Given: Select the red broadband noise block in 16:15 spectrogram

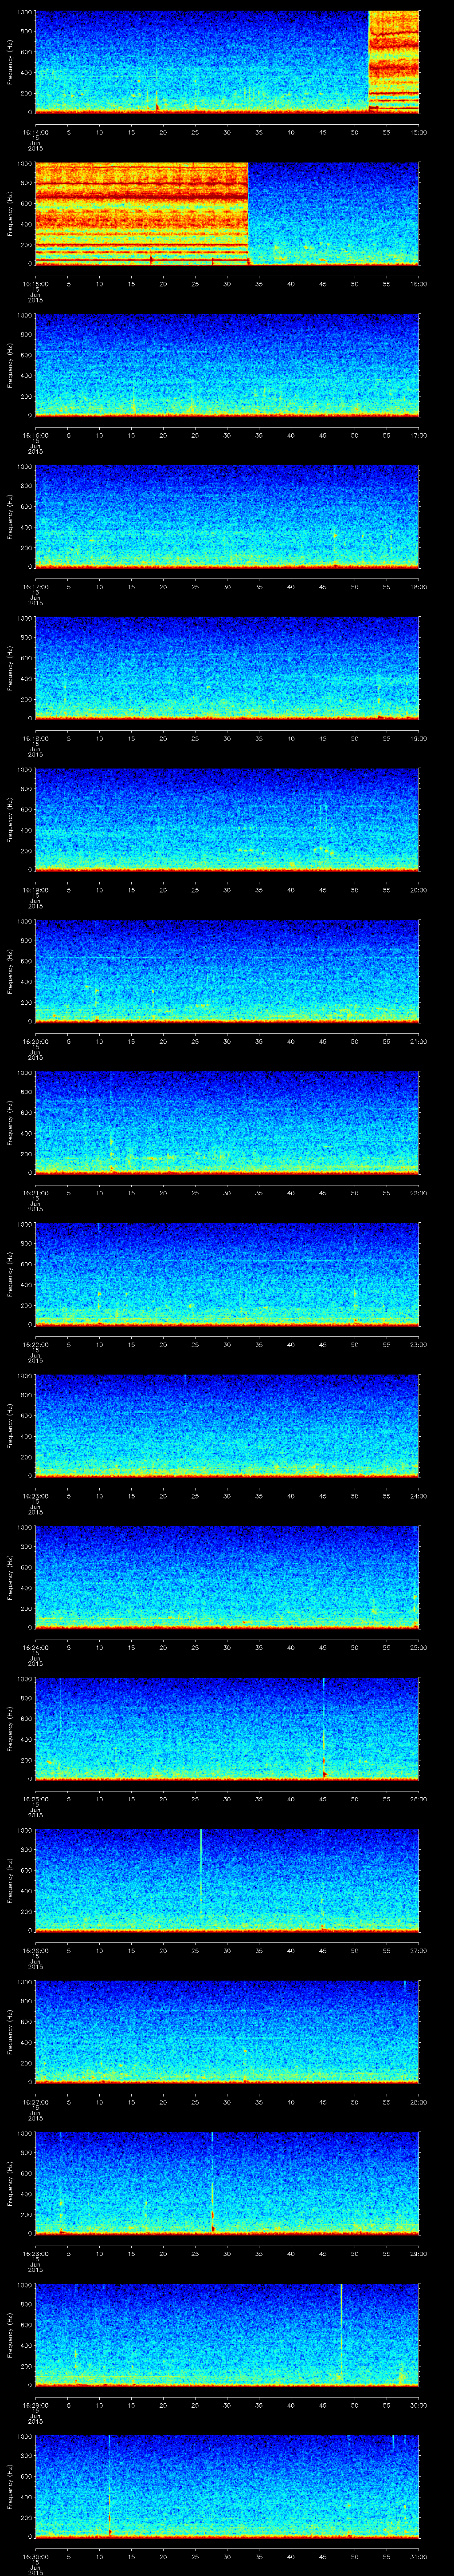Looking at the screenshot, I should click(x=142, y=213).
